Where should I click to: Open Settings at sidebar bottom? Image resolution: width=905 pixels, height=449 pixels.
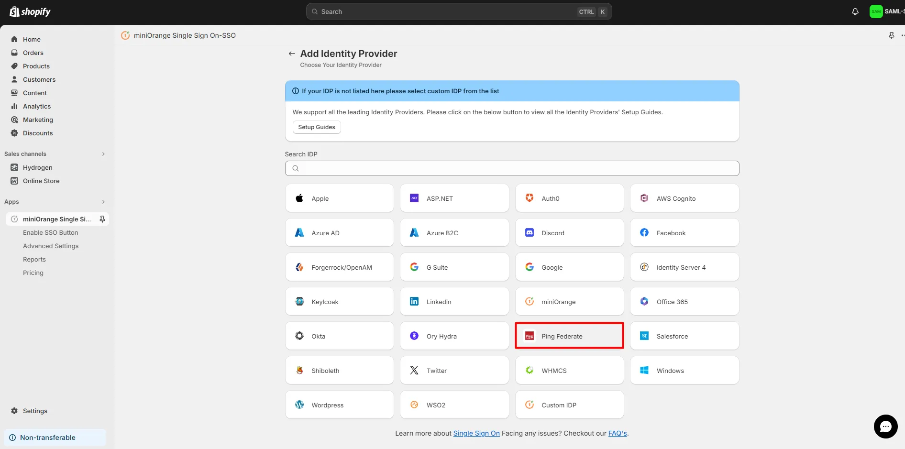pos(57,411)
